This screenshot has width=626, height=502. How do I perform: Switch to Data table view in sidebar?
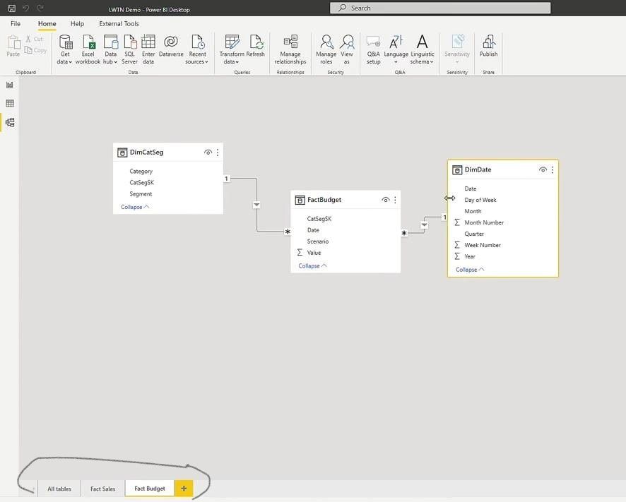(x=10, y=103)
